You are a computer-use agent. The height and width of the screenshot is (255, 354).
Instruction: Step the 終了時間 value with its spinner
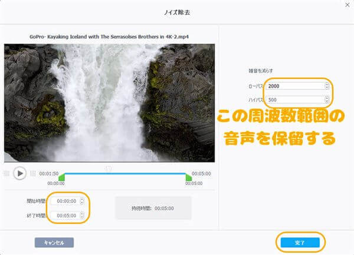pyautogui.click(x=82, y=216)
